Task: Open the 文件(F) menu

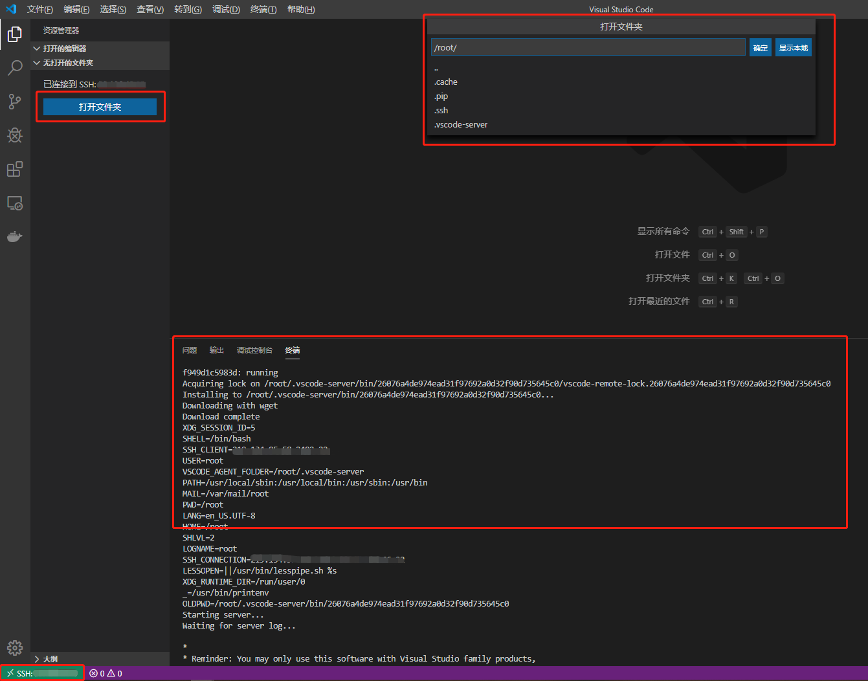Action: (x=40, y=9)
